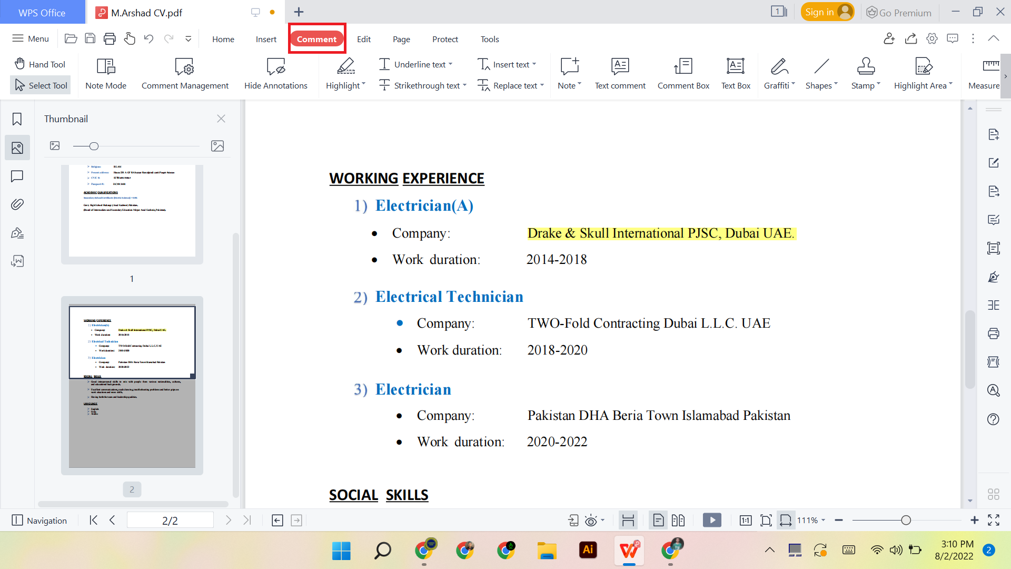Switch to the Protect tab
Image resolution: width=1011 pixels, height=569 pixels.
click(x=445, y=39)
